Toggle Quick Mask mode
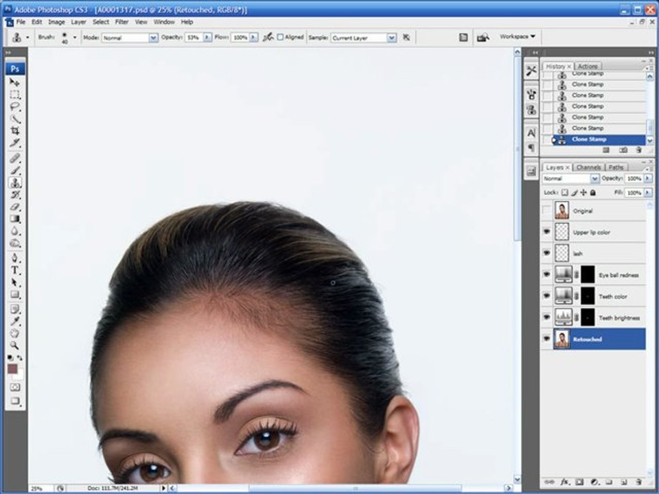This screenshot has width=659, height=494. coord(14,387)
